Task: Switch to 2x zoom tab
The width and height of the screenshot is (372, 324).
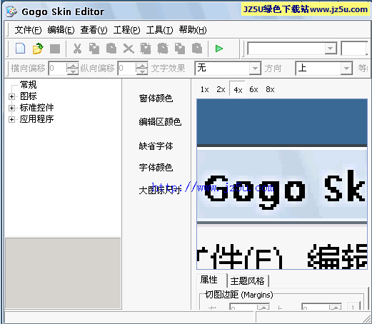Action: click(221, 89)
